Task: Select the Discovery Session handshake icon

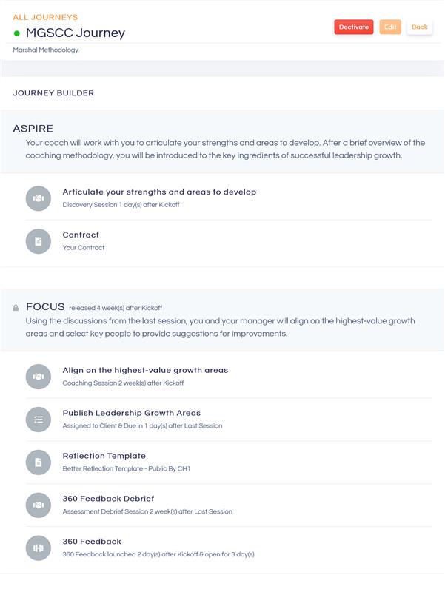Action: [37, 199]
